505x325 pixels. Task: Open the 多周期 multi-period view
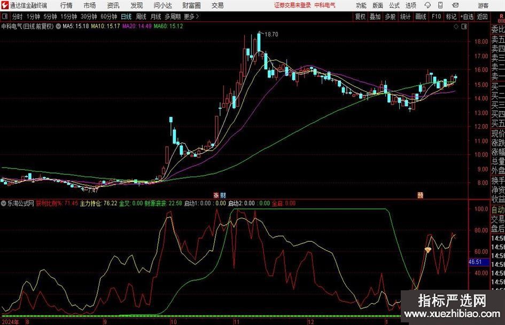point(173,17)
